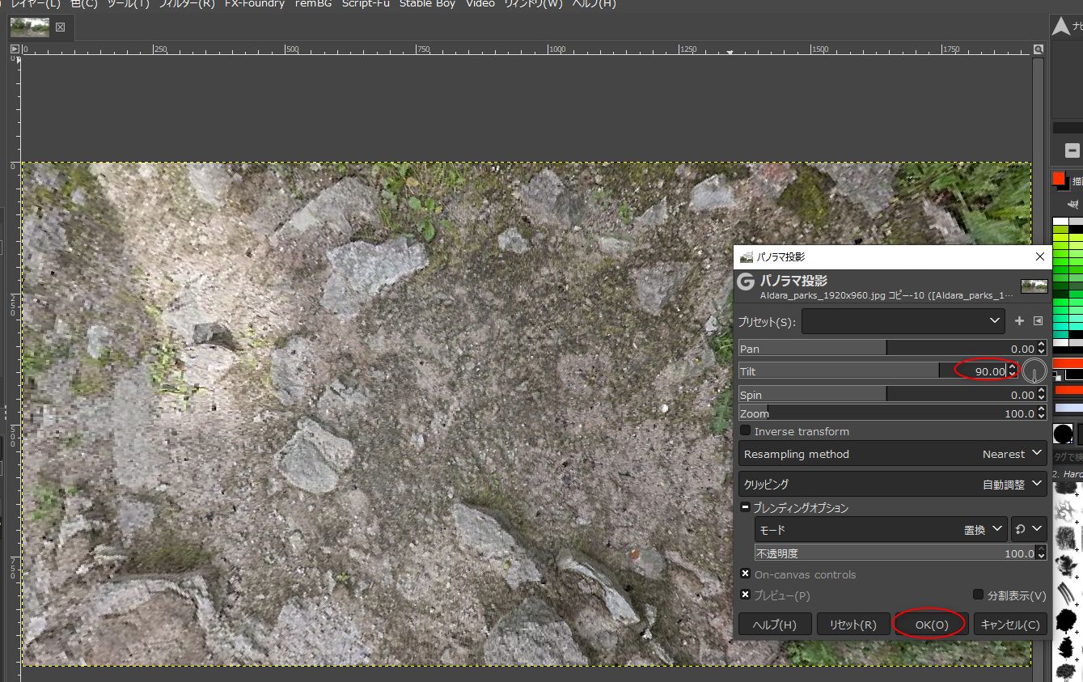
Task: Click the ruler origin menu arrow icon
Action: pyautogui.click(x=15, y=49)
